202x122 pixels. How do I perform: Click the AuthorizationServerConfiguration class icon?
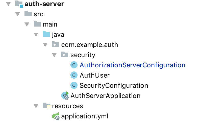click(x=74, y=65)
